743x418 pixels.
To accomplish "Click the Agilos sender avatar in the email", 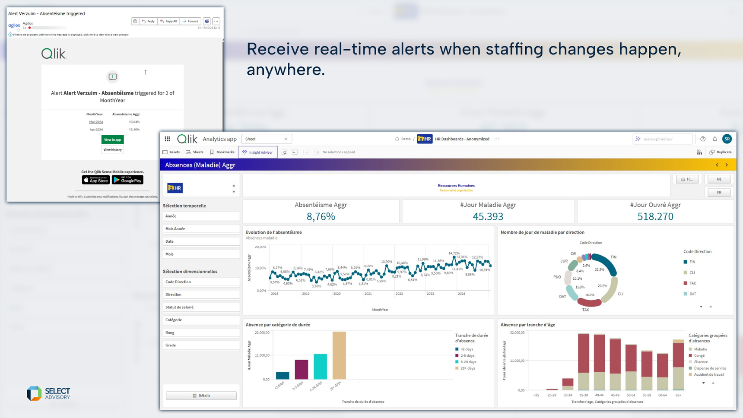I will pos(14,25).
